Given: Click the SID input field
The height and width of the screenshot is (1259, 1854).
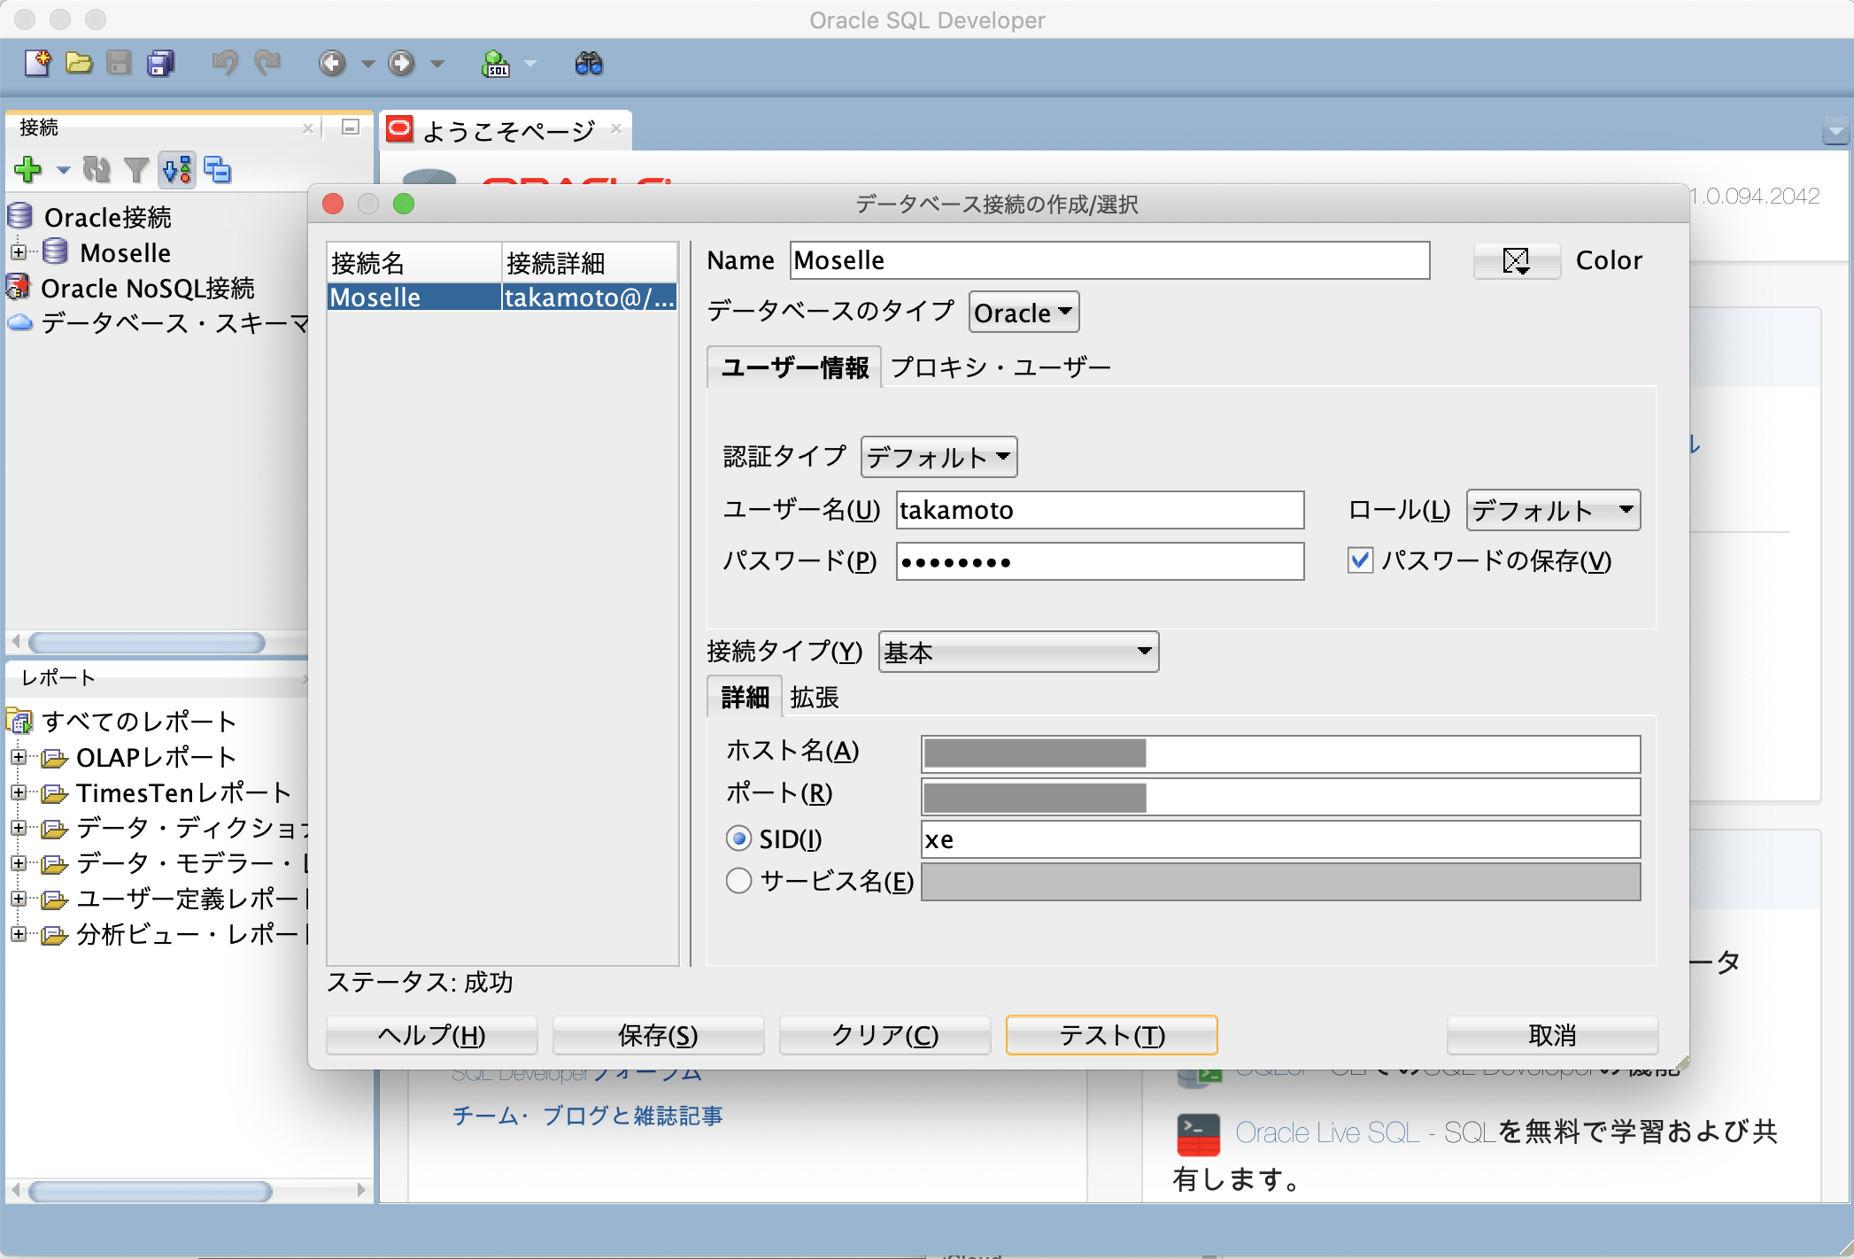Looking at the screenshot, I should pyautogui.click(x=1281, y=838).
